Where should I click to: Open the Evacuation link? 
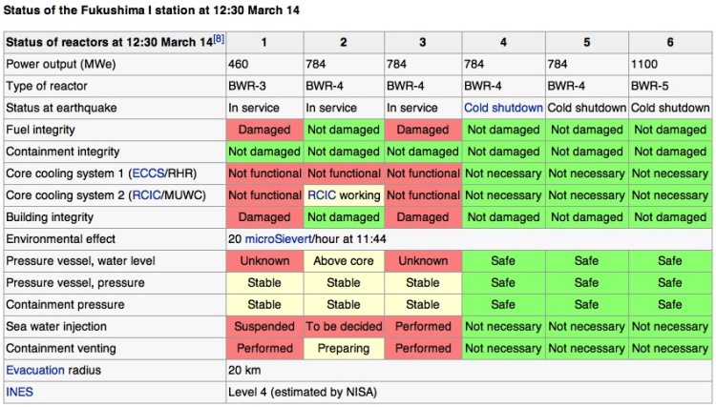(x=35, y=371)
